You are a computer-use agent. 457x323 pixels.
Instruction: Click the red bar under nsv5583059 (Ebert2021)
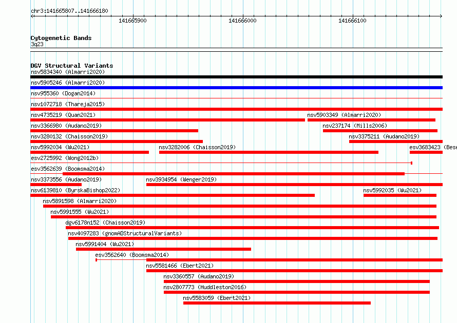tap(277, 303)
